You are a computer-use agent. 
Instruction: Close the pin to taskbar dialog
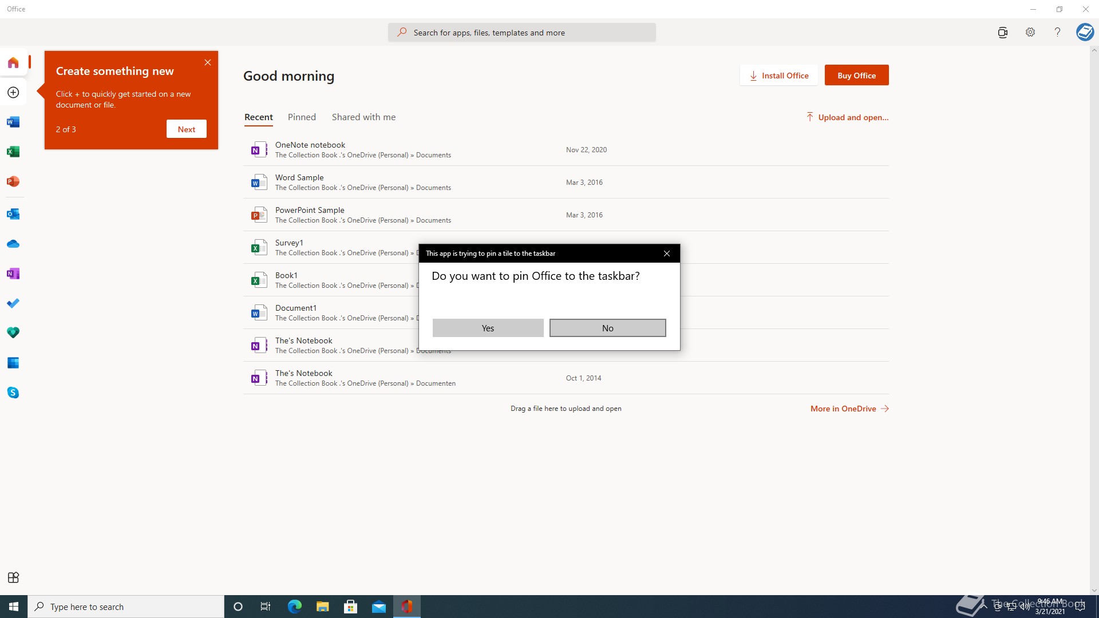point(667,253)
